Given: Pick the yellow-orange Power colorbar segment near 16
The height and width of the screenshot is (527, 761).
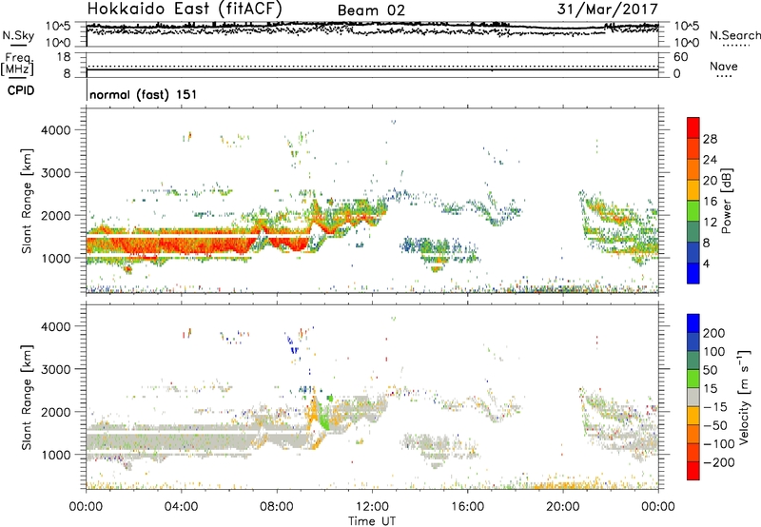Looking at the screenshot, I should pyautogui.click(x=693, y=190).
